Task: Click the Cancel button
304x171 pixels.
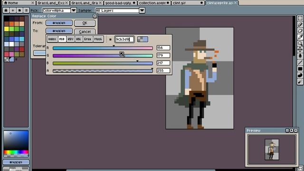Action: pyautogui.click(x=85, y=32)
